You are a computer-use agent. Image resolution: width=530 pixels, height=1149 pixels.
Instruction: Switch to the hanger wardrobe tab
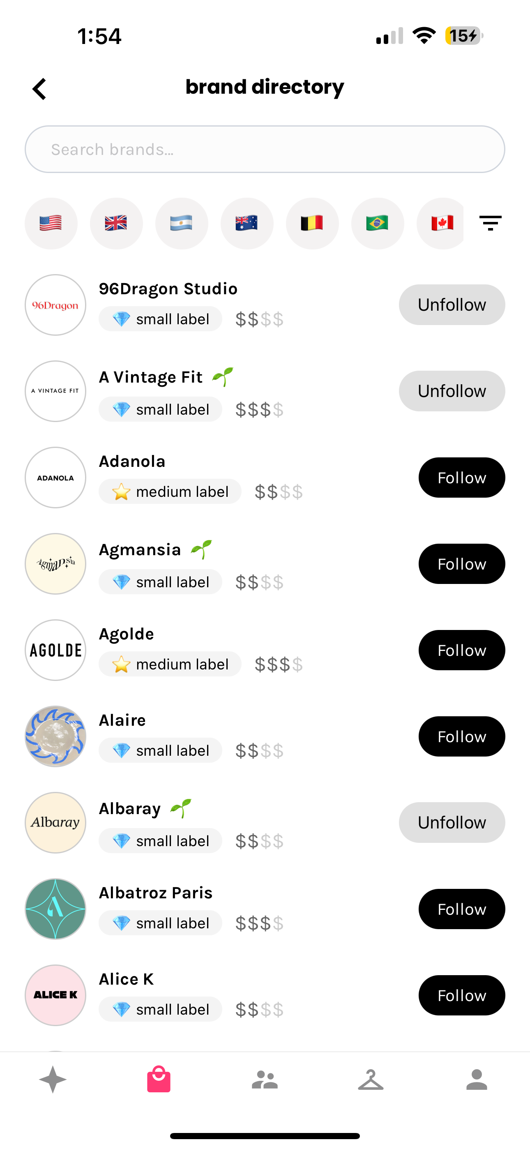(x=371, y=1080)
